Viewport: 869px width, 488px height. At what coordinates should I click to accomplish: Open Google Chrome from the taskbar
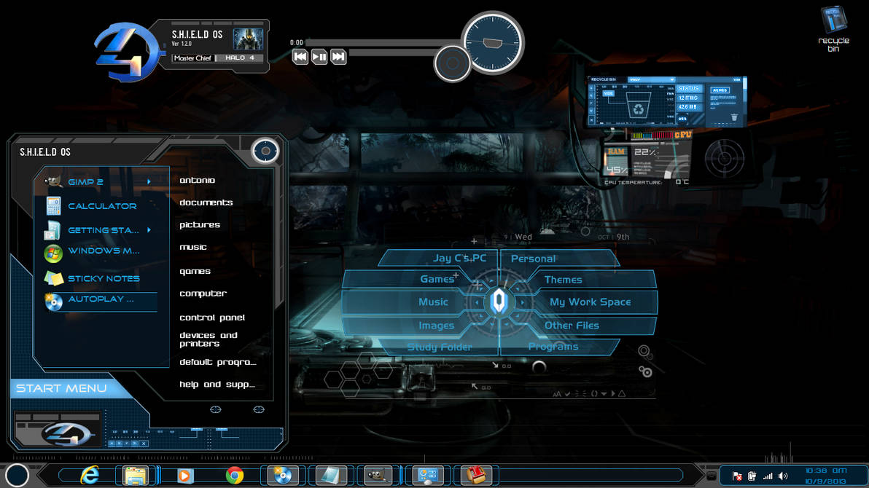pos(233,475)
